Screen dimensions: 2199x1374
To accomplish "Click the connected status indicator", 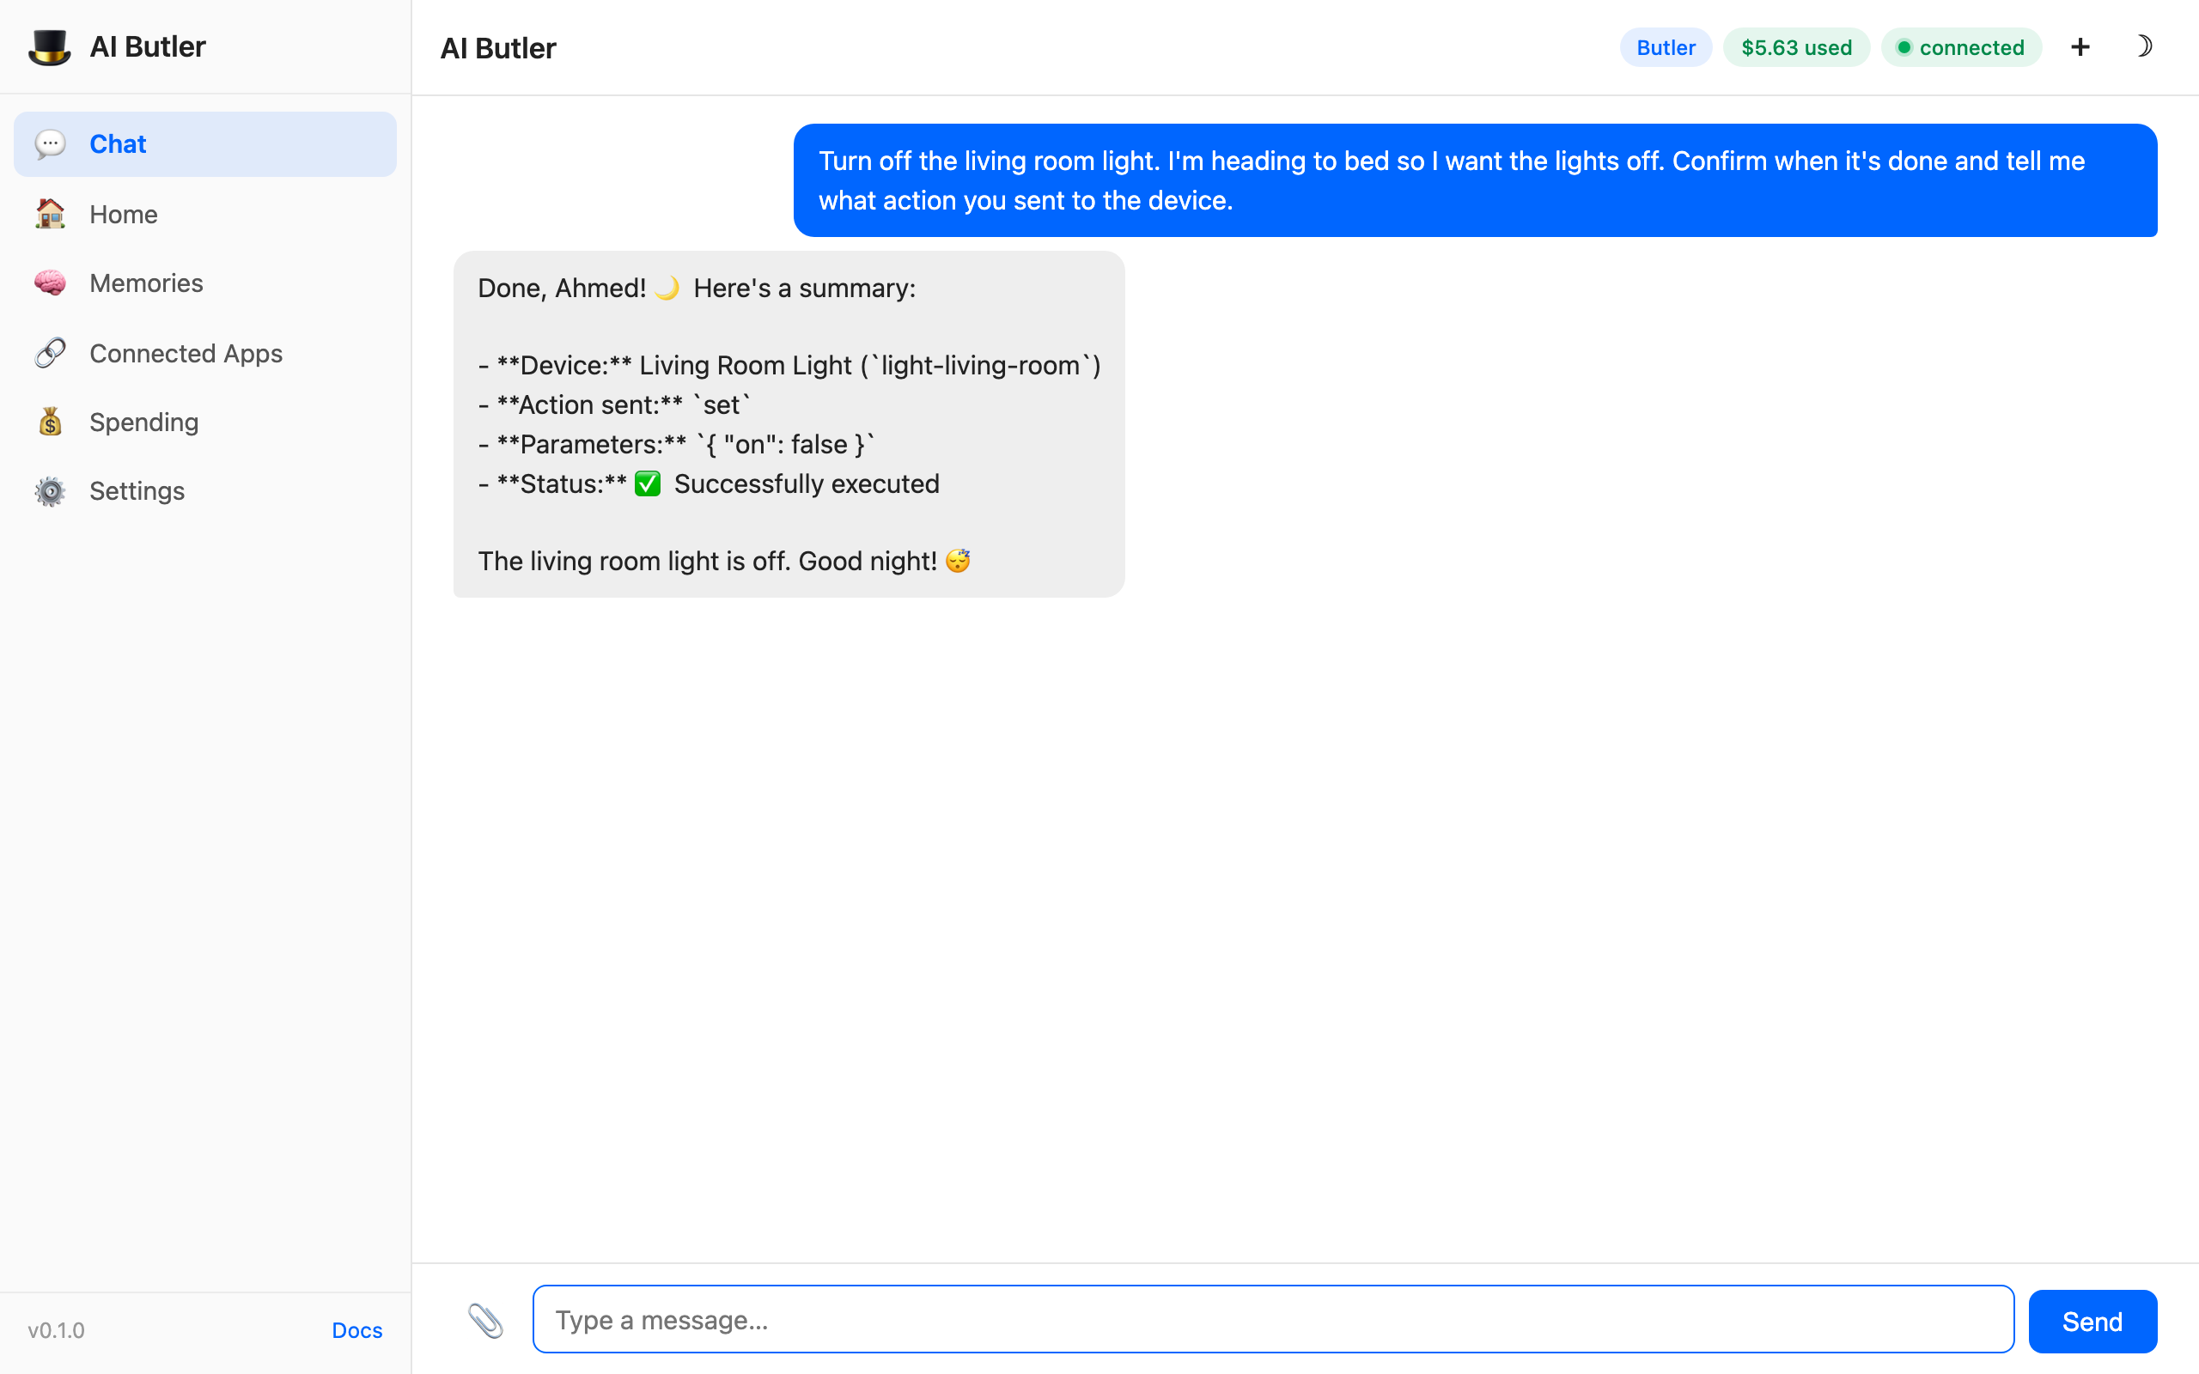I will click(1961, 47).
